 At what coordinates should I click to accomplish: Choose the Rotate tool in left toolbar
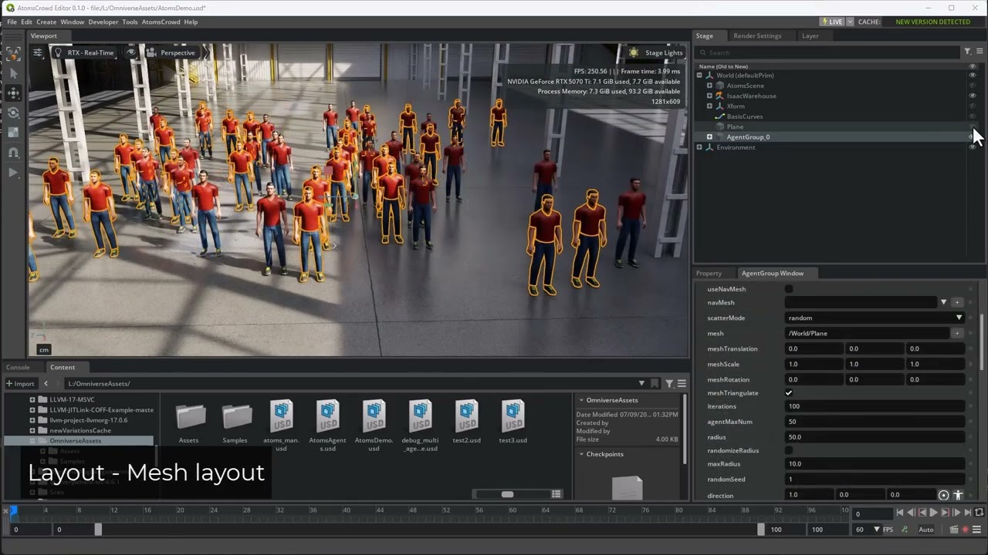tap(13, 113)
